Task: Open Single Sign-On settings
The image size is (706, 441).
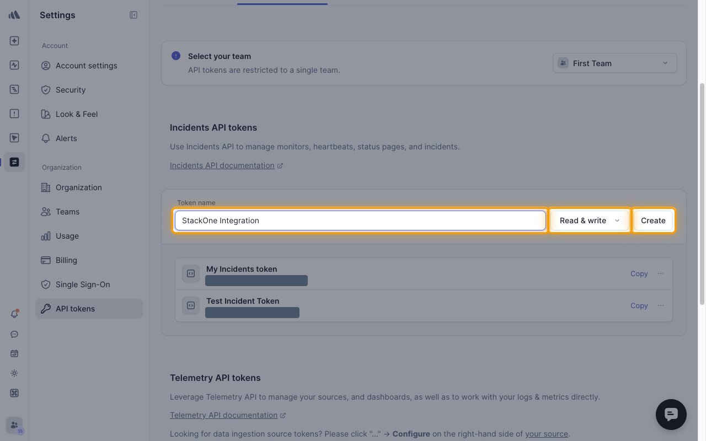Action: [89, 284]
